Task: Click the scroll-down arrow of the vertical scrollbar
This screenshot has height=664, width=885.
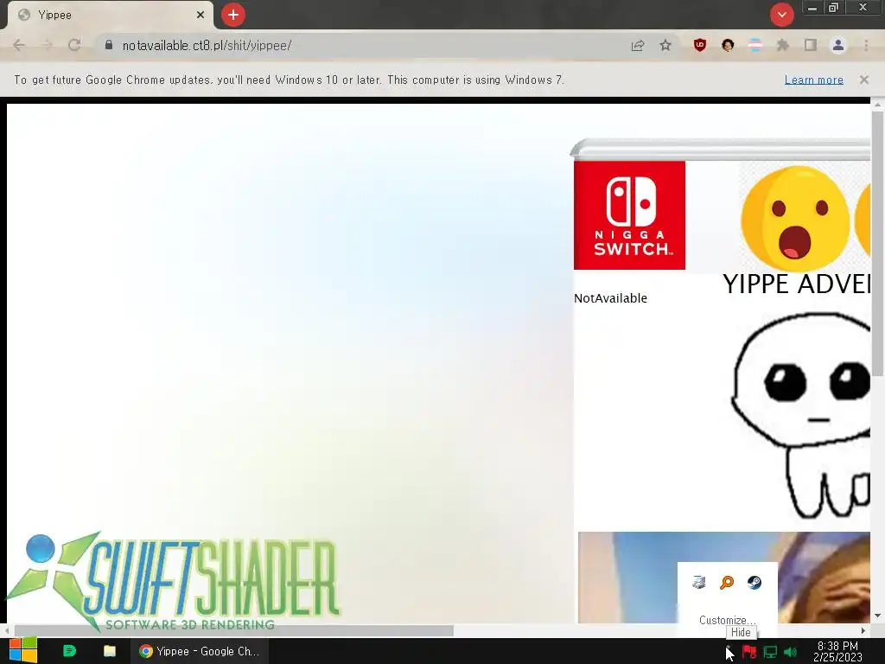Action: click(877, 616)
